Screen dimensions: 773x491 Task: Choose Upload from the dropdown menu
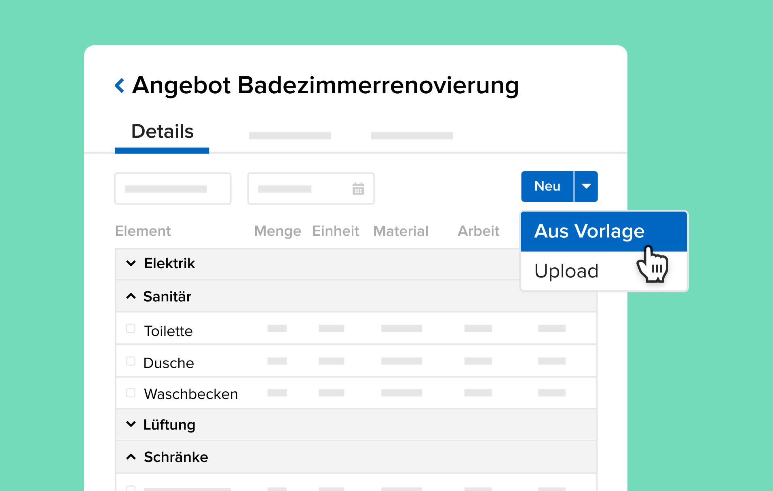pos(604,271)
